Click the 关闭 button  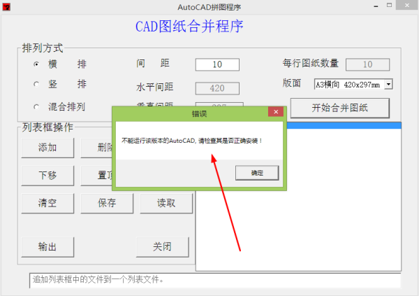pos(163,247)
